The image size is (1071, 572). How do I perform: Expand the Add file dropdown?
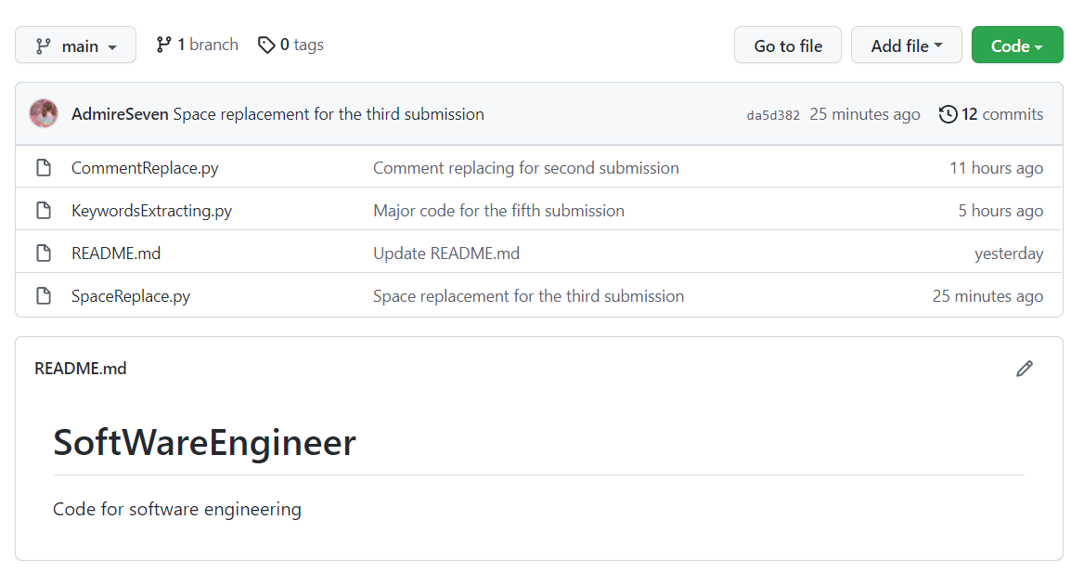tap(906, 45)
